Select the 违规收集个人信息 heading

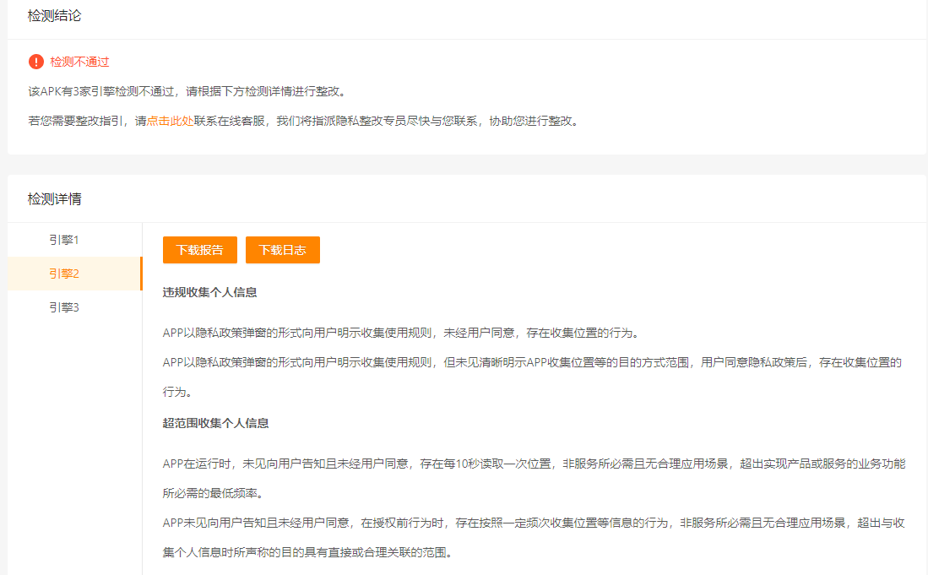point(209,292)
